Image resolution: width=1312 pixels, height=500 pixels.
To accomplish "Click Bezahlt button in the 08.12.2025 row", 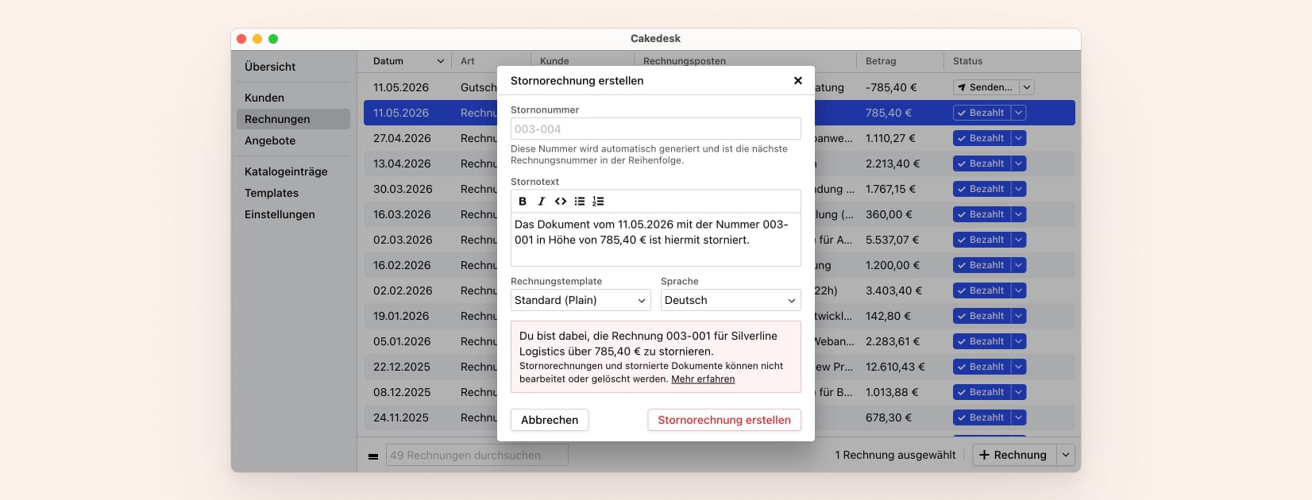I will (982, 392).
